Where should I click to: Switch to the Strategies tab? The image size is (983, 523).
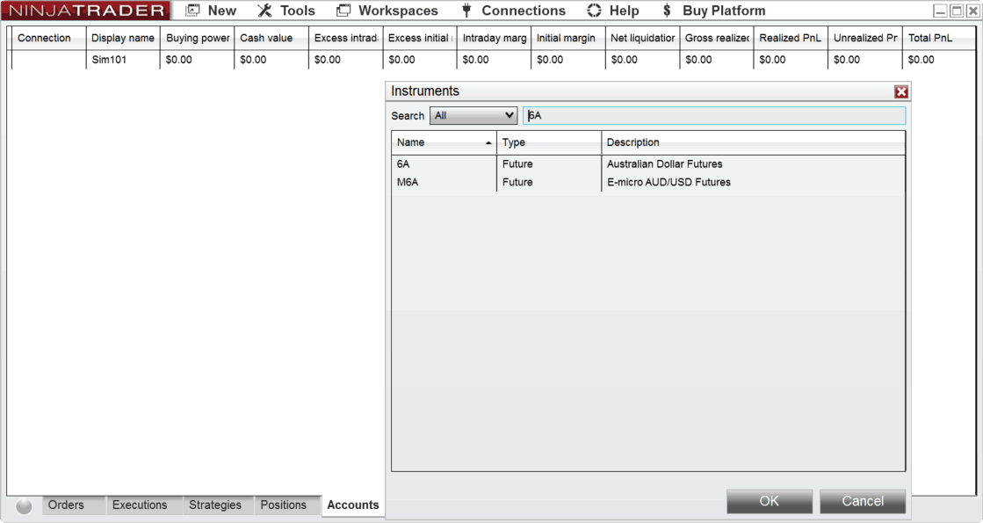pos(218,505)
